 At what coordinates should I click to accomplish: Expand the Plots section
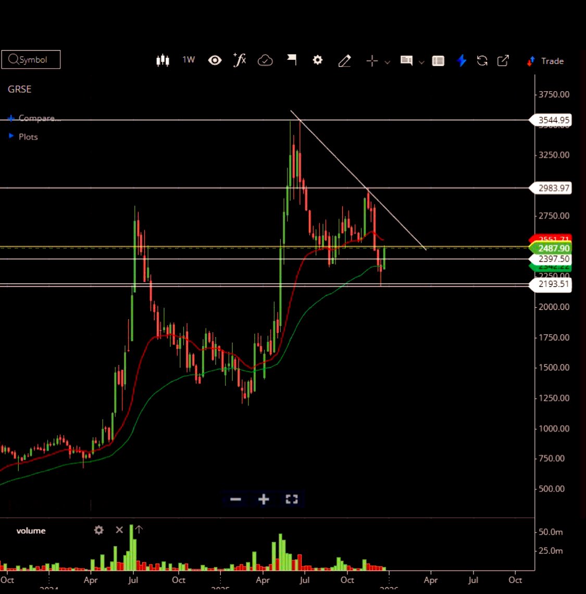[x=23, y=137]
